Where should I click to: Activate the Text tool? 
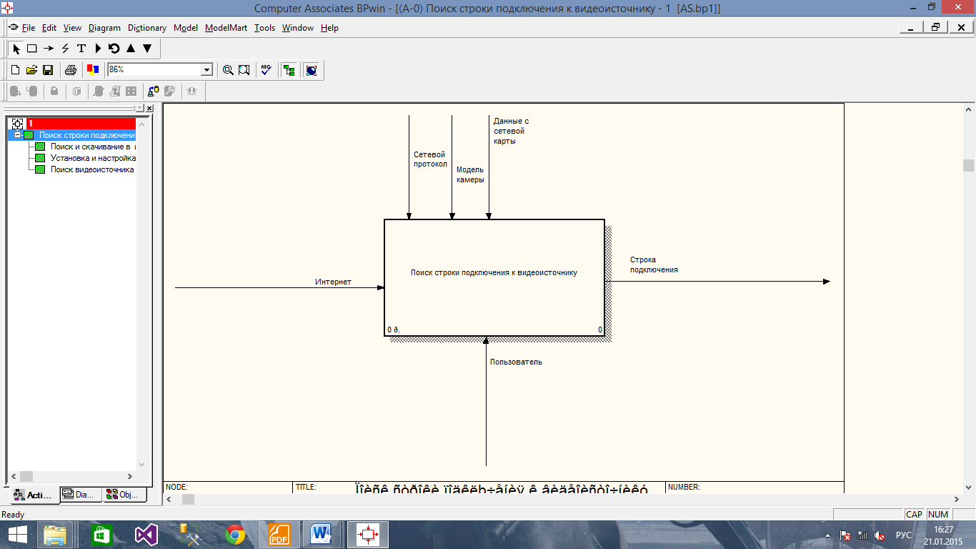click(81, 49)
